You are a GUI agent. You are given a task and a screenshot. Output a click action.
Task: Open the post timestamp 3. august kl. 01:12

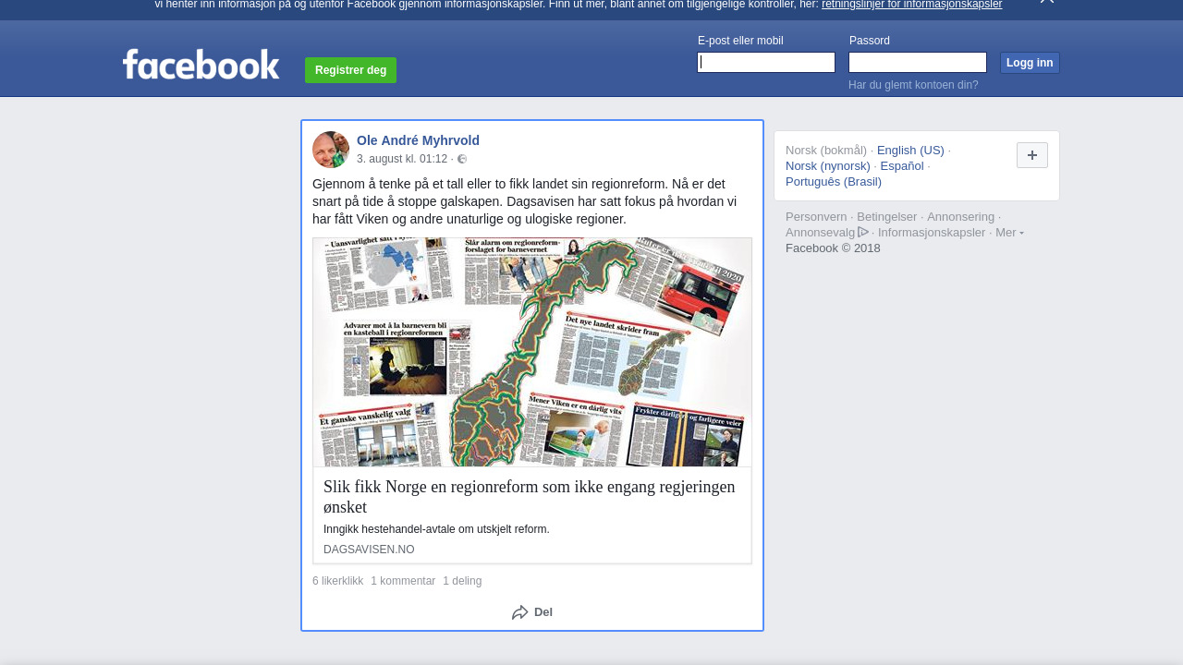(x=402, y=159)
